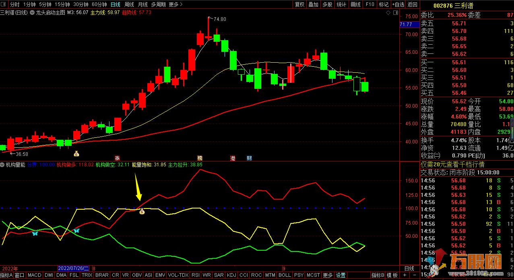Click the right cyan butterfly signal marker
Viewport: 514px width, 280px height.
tap(76, 231)
